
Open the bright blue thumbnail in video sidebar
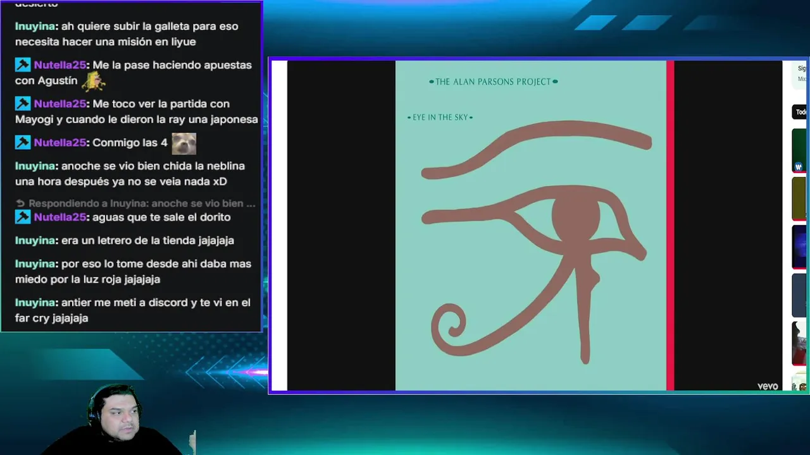(x=800, y=247)
